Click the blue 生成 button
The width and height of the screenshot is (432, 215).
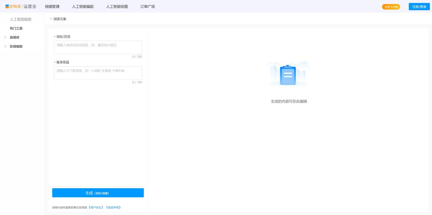tap(98, 193)
